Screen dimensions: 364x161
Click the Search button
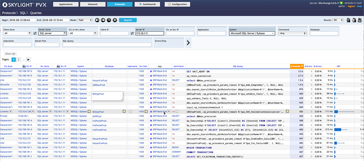coord(128,20)
